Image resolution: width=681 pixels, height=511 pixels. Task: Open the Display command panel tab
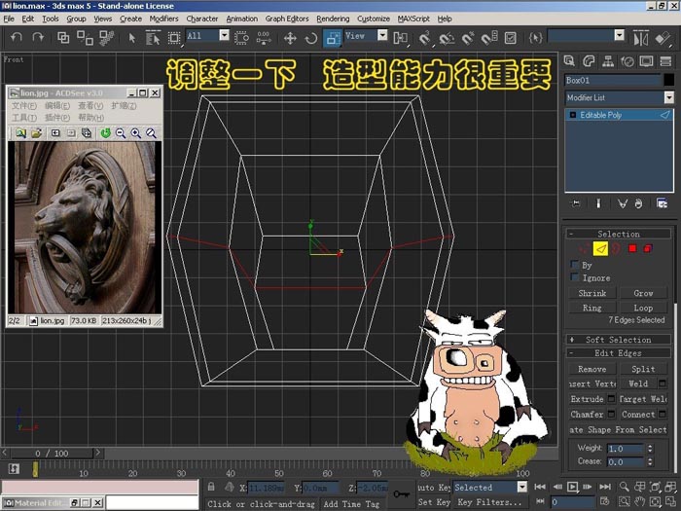646,61
